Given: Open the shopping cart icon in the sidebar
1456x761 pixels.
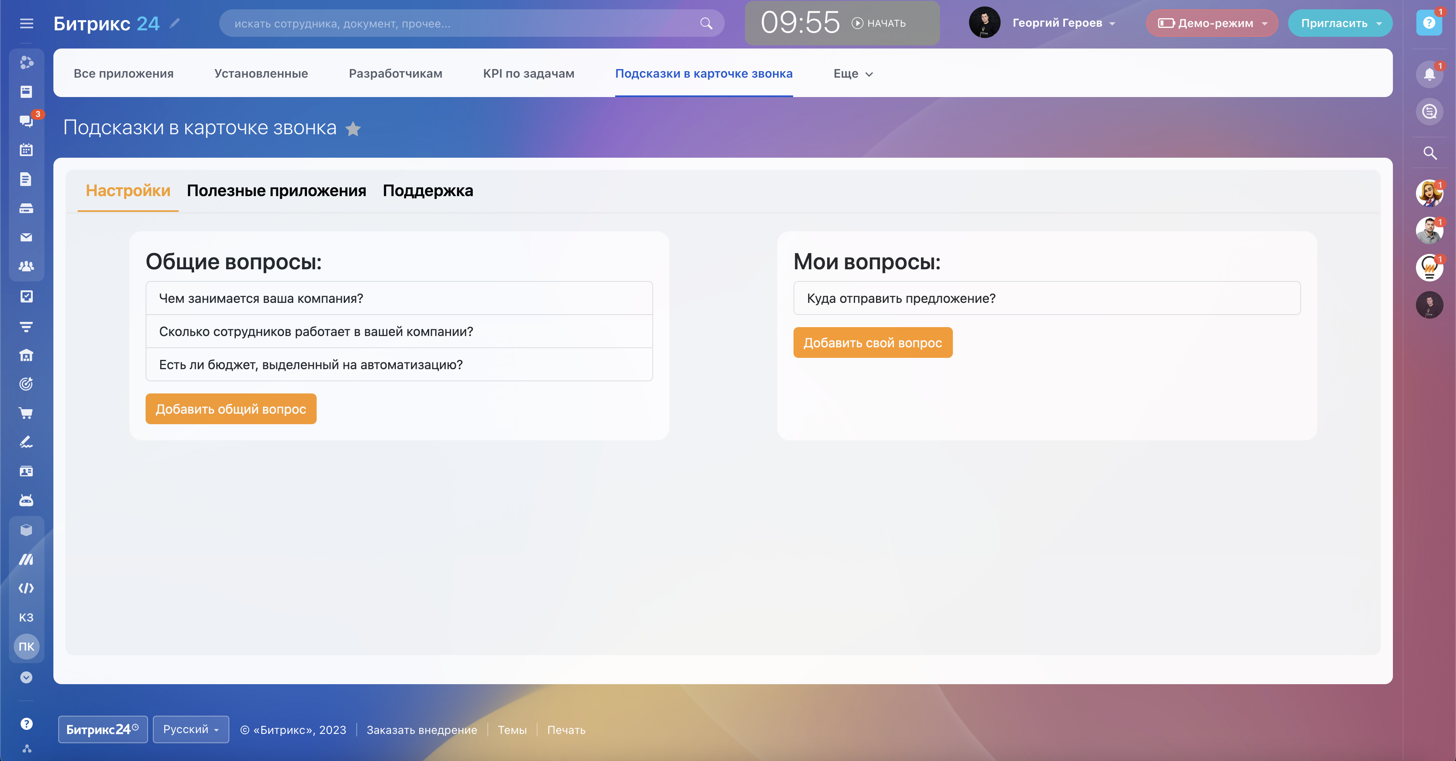Looking at the screenshot, I should pyautogui.click(x=26, y=413).
